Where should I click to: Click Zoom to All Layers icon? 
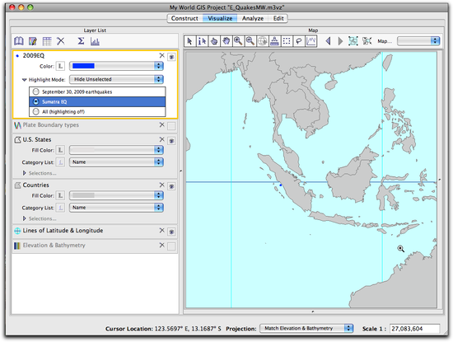coord(353,41)
